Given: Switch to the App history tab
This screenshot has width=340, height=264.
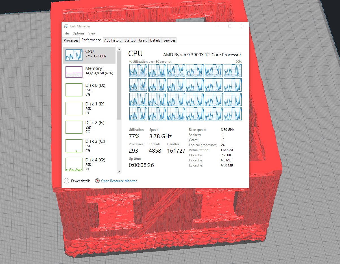Looking at the screenshot, I should coord(113,40).
